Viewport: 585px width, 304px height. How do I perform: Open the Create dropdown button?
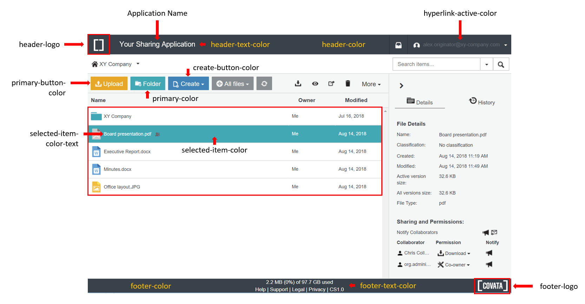(x=189, y=84)
